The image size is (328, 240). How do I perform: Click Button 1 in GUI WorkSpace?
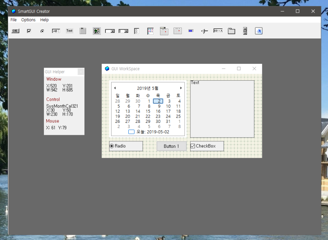click(171, 146)
